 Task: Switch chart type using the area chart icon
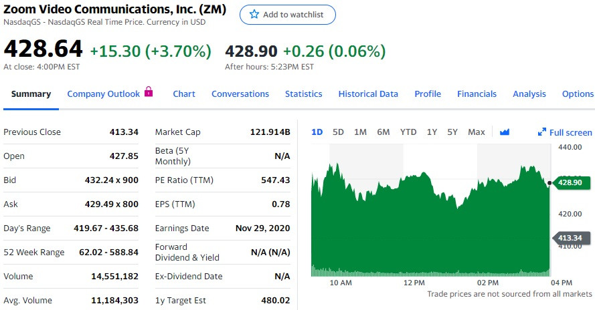pyautogui.click(x=505, y=132)
